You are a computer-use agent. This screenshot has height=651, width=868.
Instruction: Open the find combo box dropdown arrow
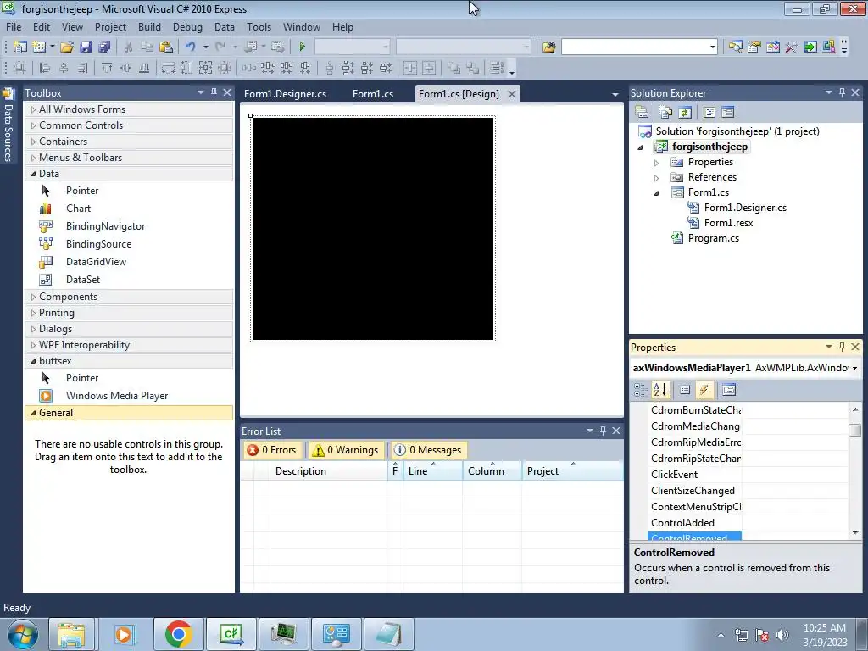(x=712, y=47)
